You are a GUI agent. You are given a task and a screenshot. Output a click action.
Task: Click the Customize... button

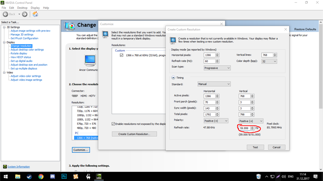tap(81, 150)
